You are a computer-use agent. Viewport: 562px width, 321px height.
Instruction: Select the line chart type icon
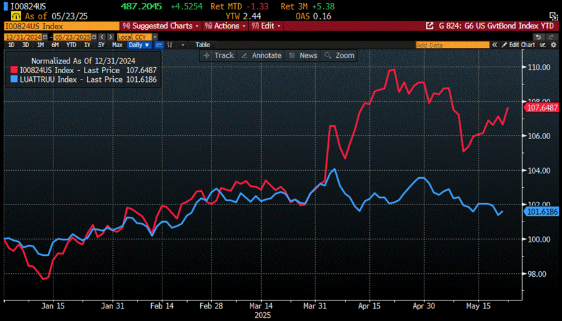click(x=159, y=45)
